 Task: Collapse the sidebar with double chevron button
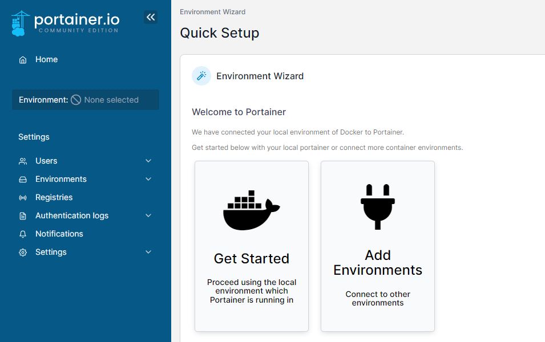(151, 17)
